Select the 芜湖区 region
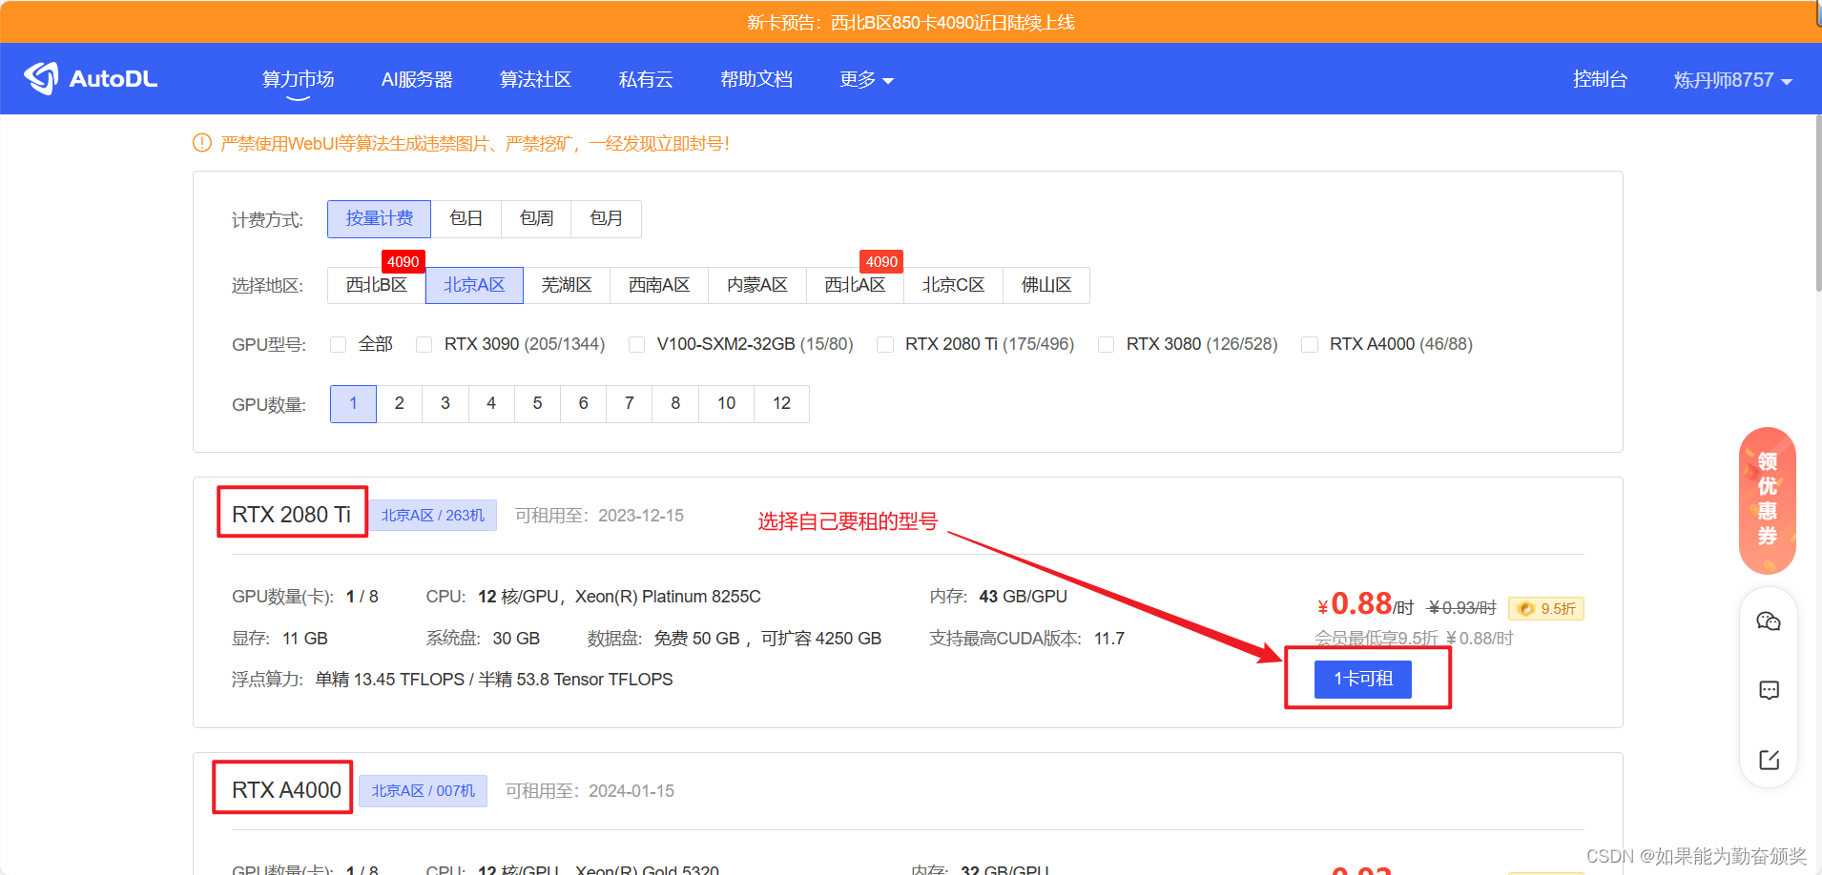The width and height of the screenshot is (1822, 875). pos(567,285)
